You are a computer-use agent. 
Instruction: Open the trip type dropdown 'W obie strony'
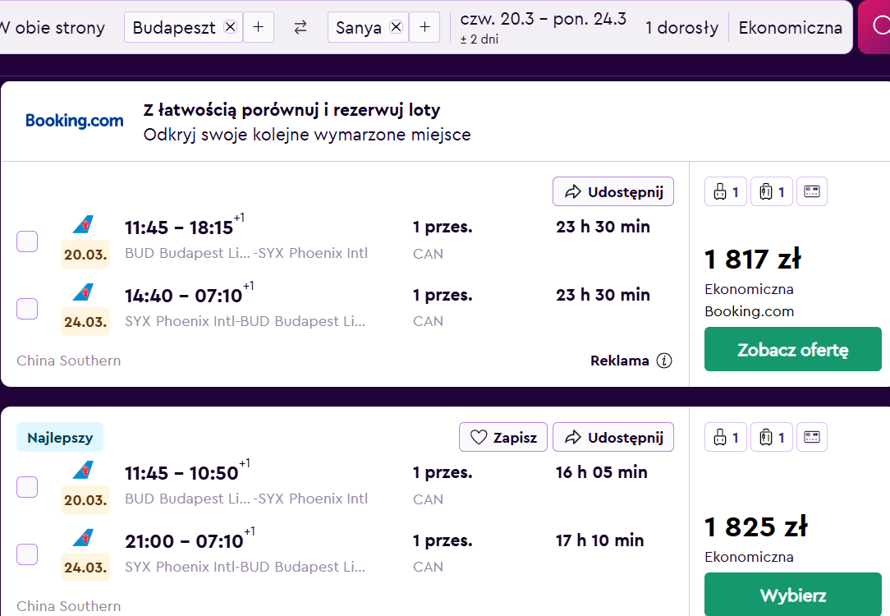click(53, 27)
